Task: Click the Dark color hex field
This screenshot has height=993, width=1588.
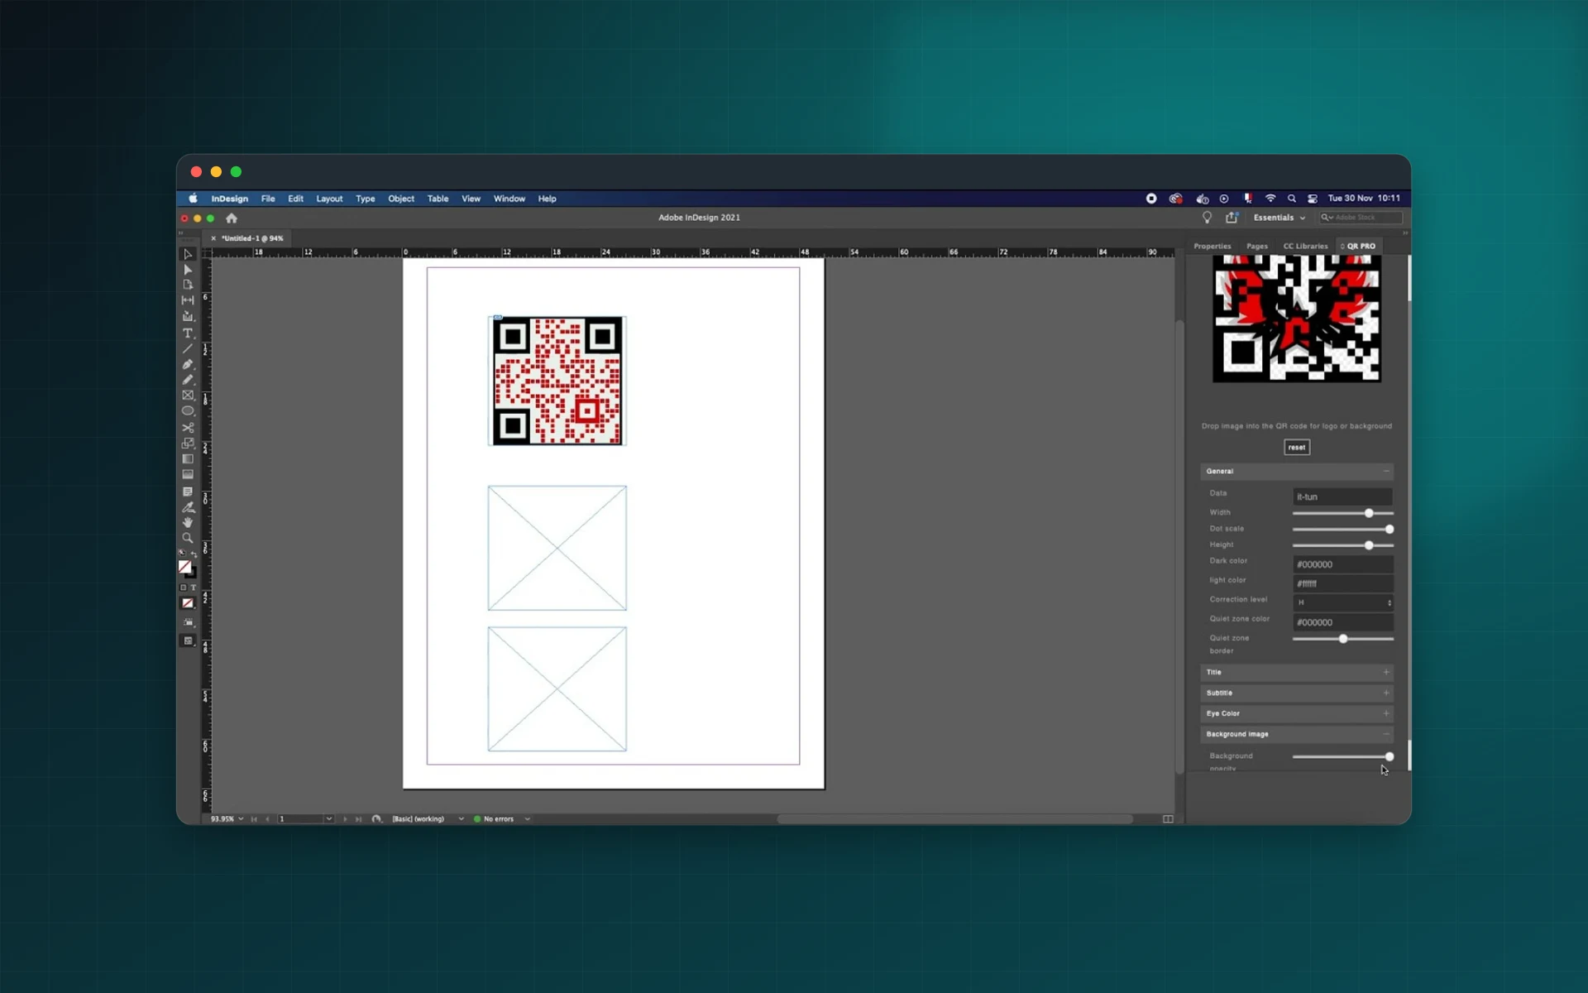Action: tap(1342, 564)
